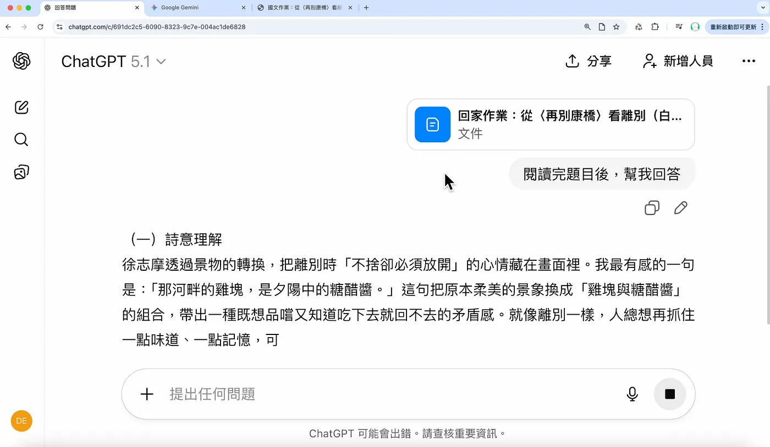
Task: Copy the user message with the copy icon
Action: [652, 208]
